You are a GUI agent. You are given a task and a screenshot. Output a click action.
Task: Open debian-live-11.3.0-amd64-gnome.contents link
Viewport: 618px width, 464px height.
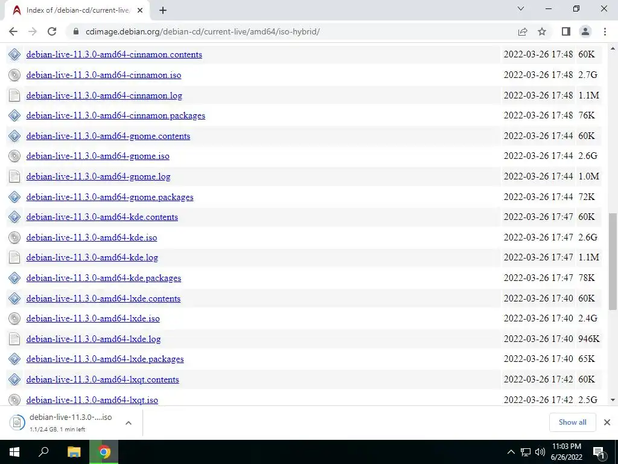pos(109,136)
